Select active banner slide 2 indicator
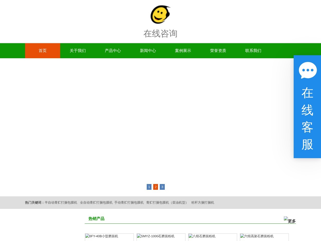Image resolution: width=321 pixels, height=241 pixels. [155, 187]
